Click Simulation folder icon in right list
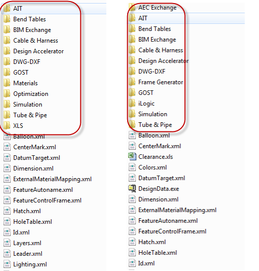The width and height of the screenshot is (259, 271). [x=132, y=114]
